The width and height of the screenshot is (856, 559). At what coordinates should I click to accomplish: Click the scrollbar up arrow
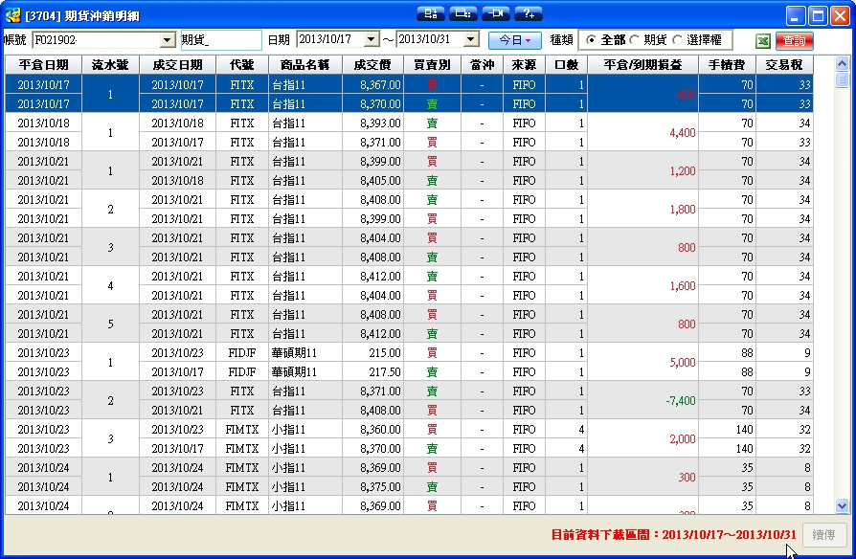[842, 63]
